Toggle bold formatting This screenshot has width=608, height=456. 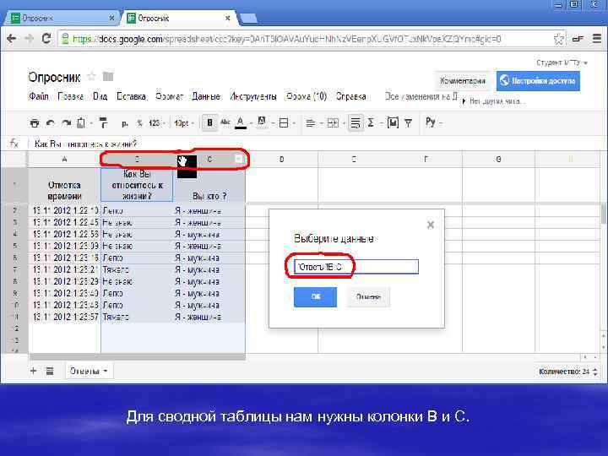point(209,123)
